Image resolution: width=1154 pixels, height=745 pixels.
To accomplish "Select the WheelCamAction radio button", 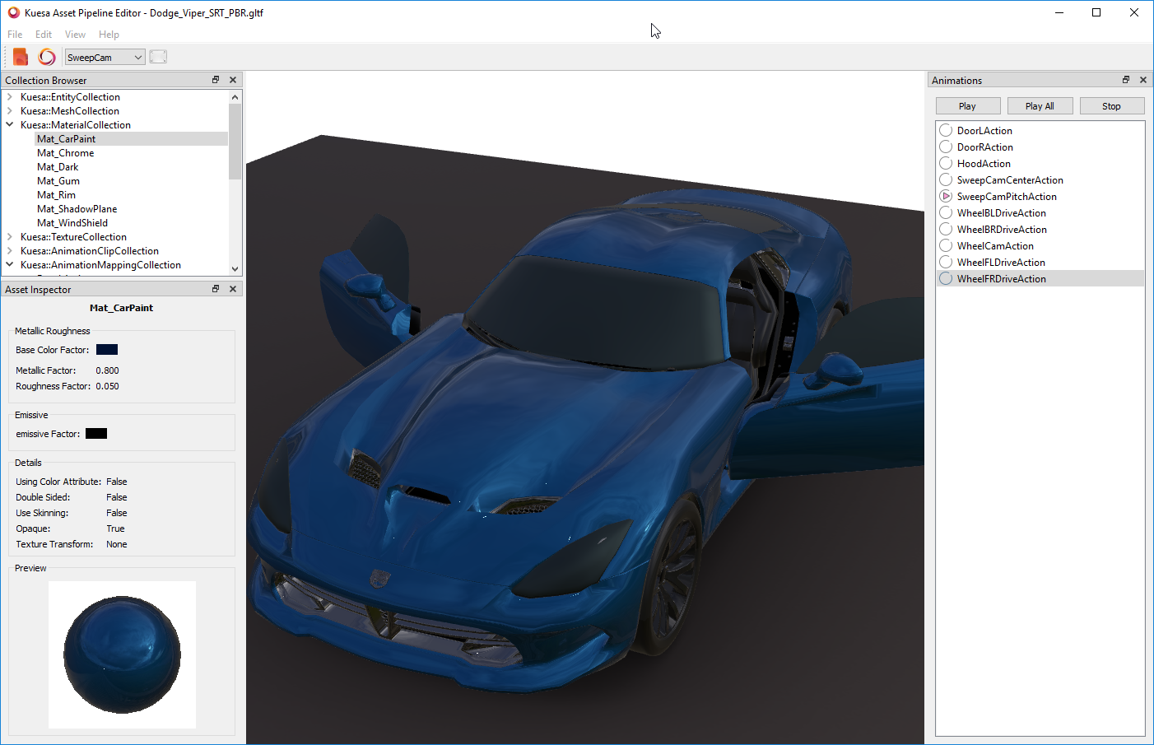I will point(947,246).
